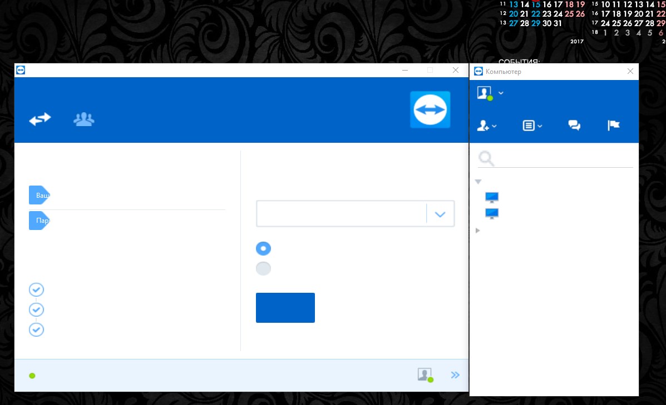Click the '2017' year on desktop calendar
666x405 pixels.
tap(577, 42)
